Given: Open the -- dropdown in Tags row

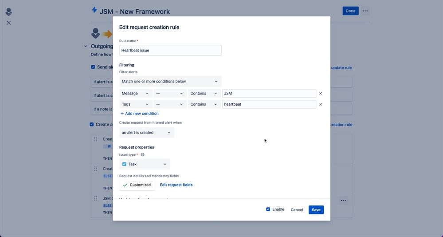Looking at the screenshot, I should [170, 104].
